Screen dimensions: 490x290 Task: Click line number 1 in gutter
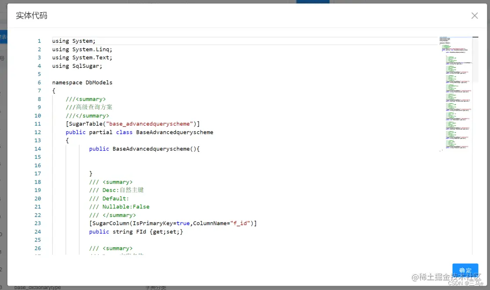(x=39, y=41)
